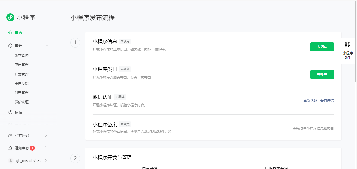Click the red notification badge showing 1
The height and width of the screenshot is (169, 357).
32,148
